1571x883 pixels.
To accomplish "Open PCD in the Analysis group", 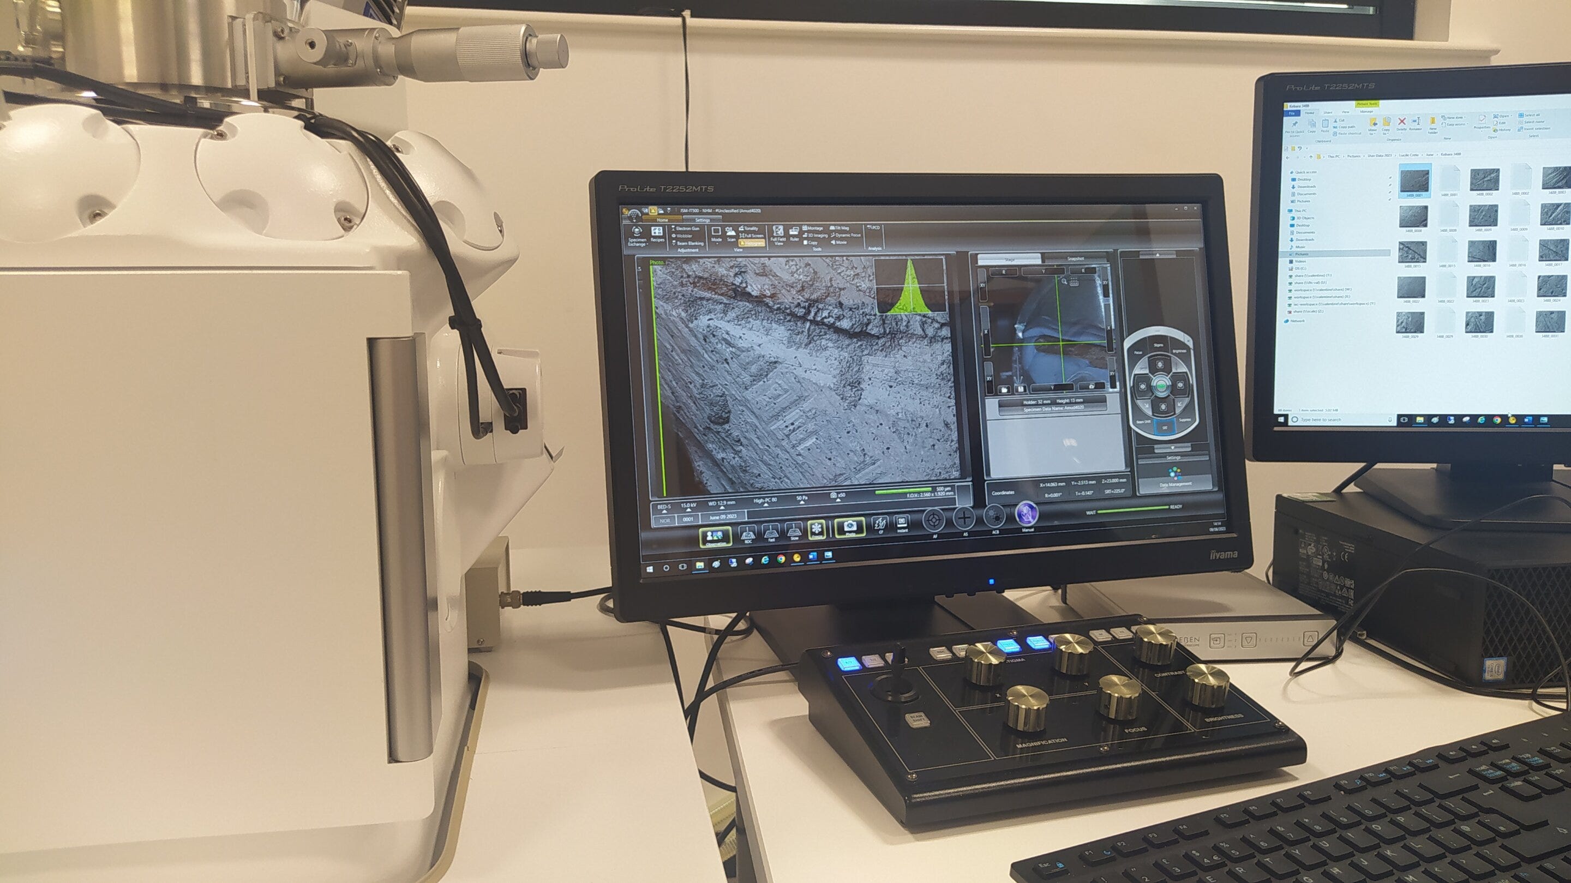I will point(873,228).
